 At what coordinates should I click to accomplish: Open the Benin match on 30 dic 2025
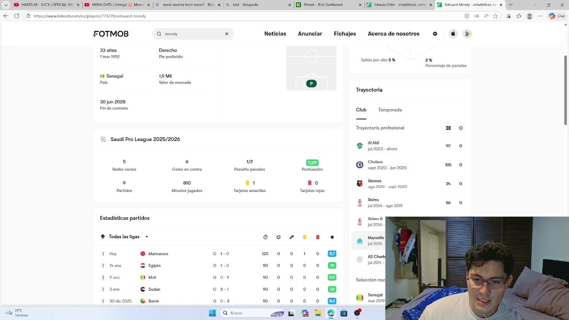[x=218, y=301]
